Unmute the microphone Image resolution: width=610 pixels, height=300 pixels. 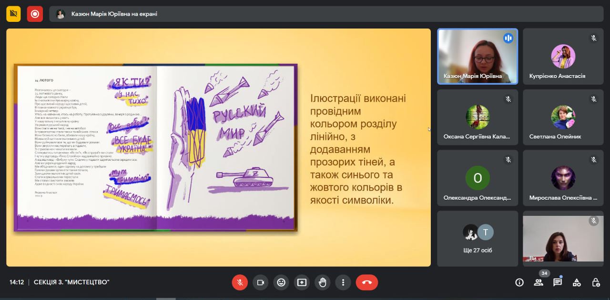240,282
